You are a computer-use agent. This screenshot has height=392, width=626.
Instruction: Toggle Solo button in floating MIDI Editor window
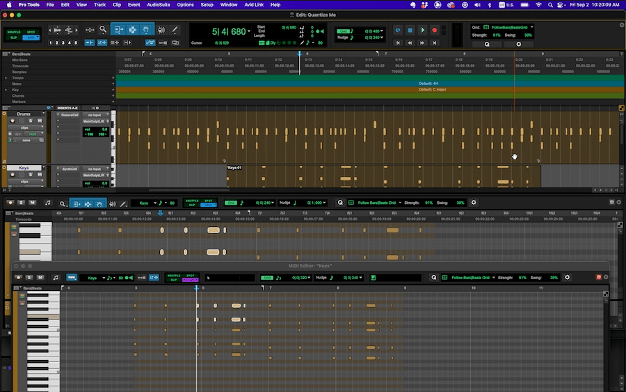[x=29, y=277]
